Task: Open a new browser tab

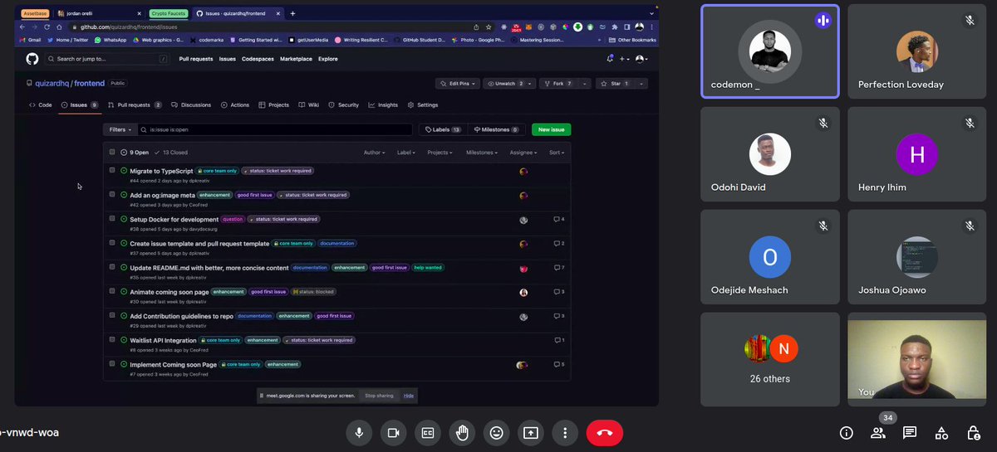Action: pyautogui.click(x=292, y=13)
